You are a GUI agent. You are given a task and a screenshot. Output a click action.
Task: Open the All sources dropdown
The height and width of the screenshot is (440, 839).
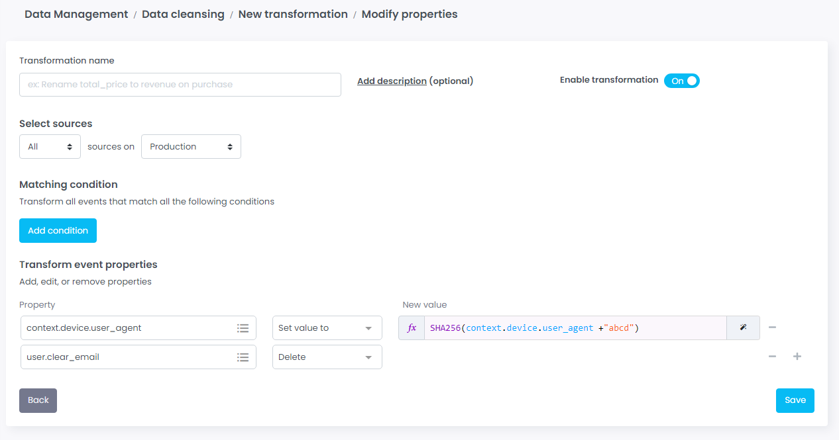point(50,147)
